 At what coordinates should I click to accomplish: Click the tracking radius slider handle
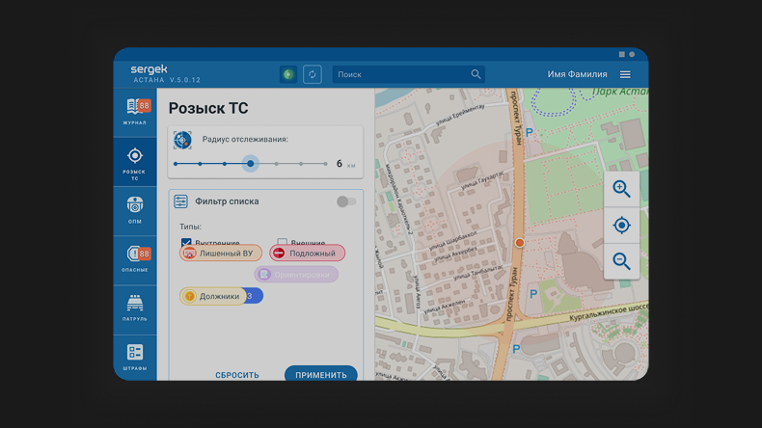250,164
